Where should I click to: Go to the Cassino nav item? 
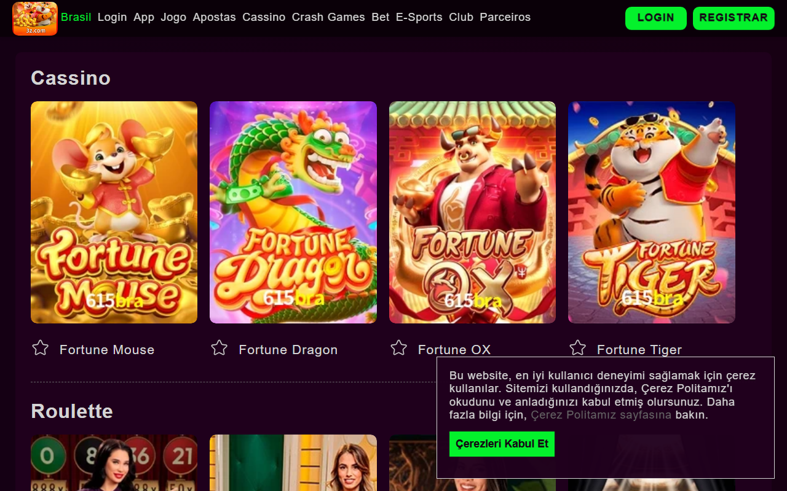tap(264, 17)
